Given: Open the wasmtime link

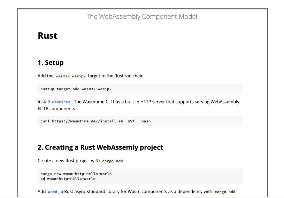Looking at the screenshot, I should click(61, 102).
